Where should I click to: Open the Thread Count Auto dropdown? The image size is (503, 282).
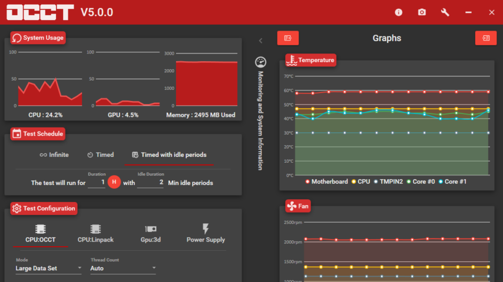(x=123, y=268)
